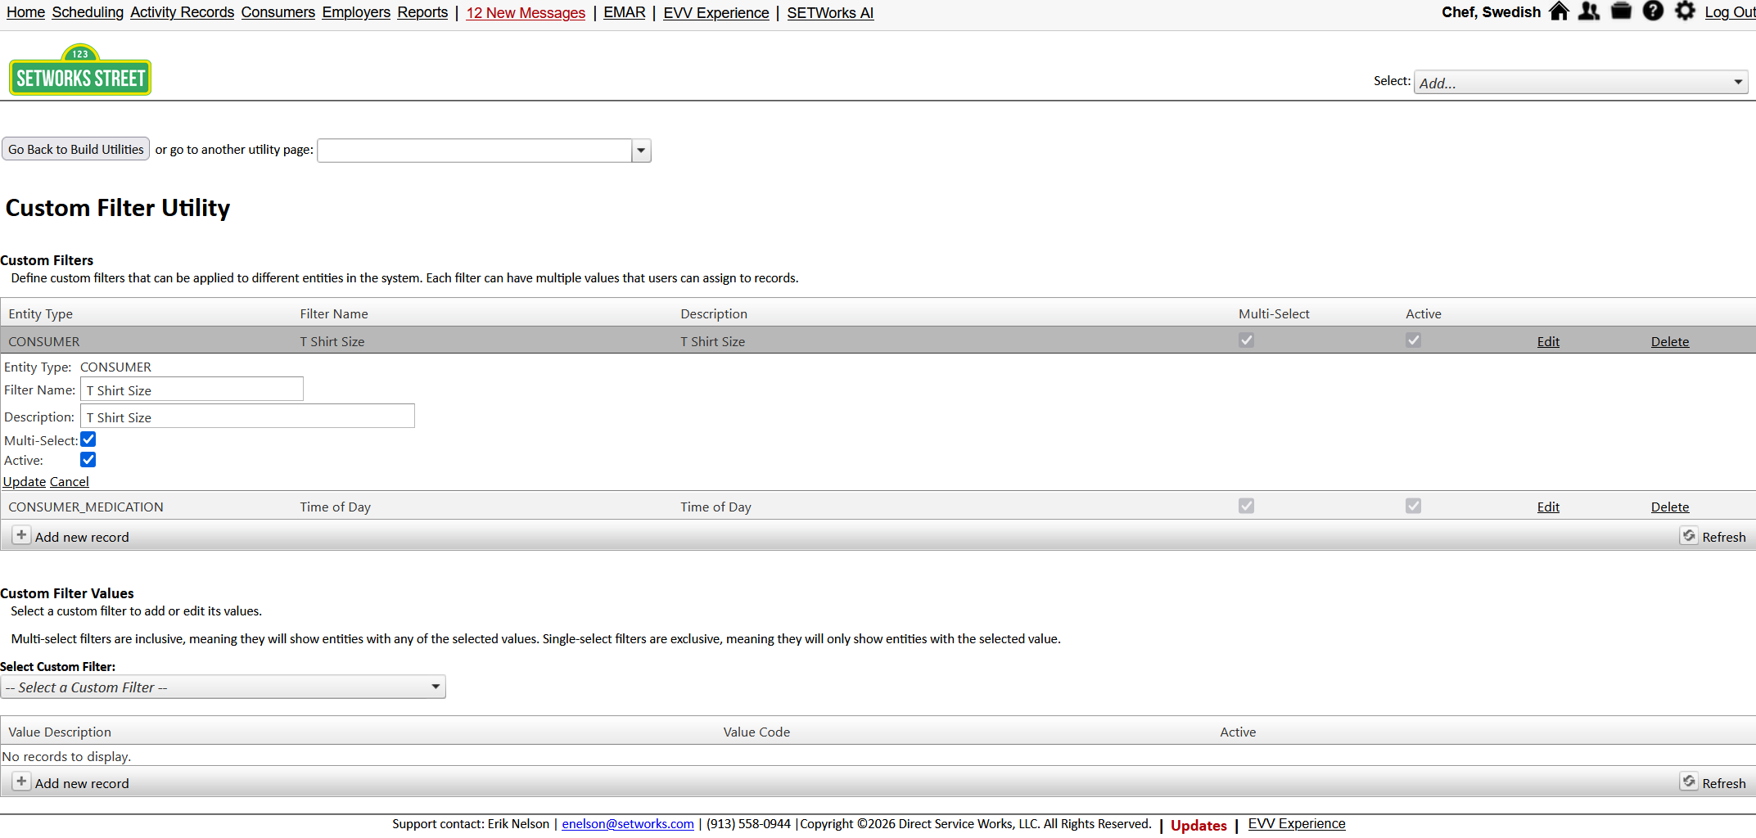The image size is (1756, 838).
Task: Click the Update link to save the filter
Action: pos(24,482)
